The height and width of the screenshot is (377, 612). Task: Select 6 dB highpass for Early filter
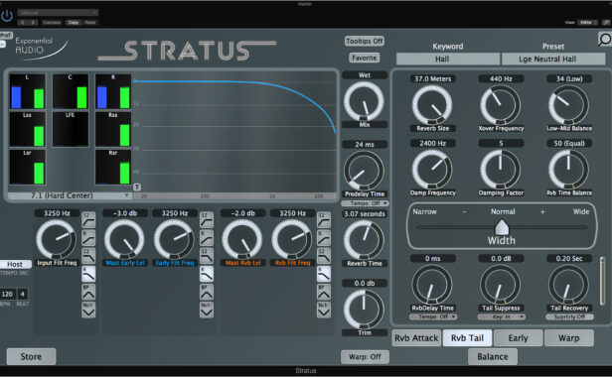pyautogui.click(x=207, y=238)
